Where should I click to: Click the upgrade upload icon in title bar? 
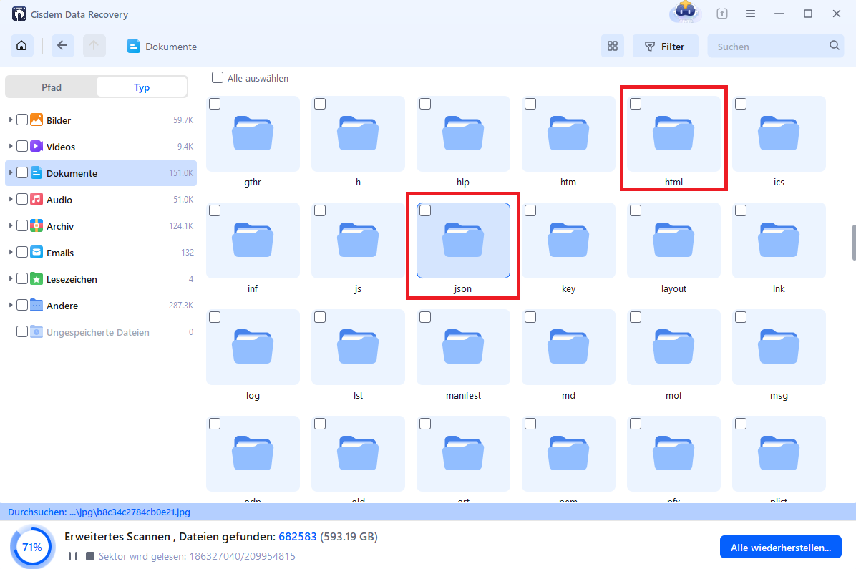pos(721,14)
